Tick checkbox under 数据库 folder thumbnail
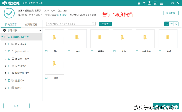This screenshot has height=112, width=182. pos(92,51)
